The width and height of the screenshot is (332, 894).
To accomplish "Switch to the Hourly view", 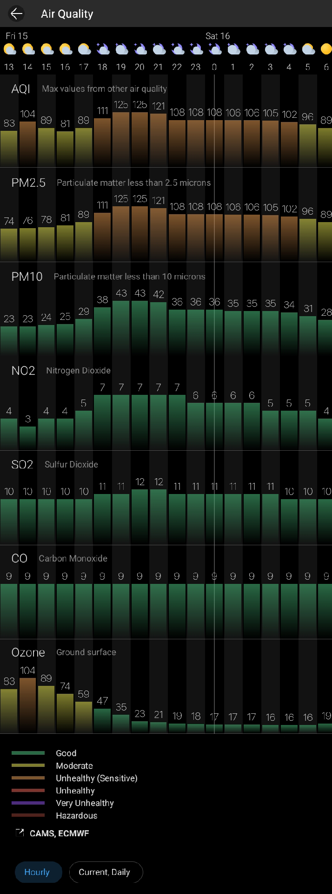I will (37, 872).
